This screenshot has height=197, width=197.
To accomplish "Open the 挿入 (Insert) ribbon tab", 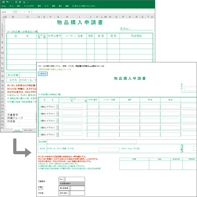I will click(x=19, y=6).
